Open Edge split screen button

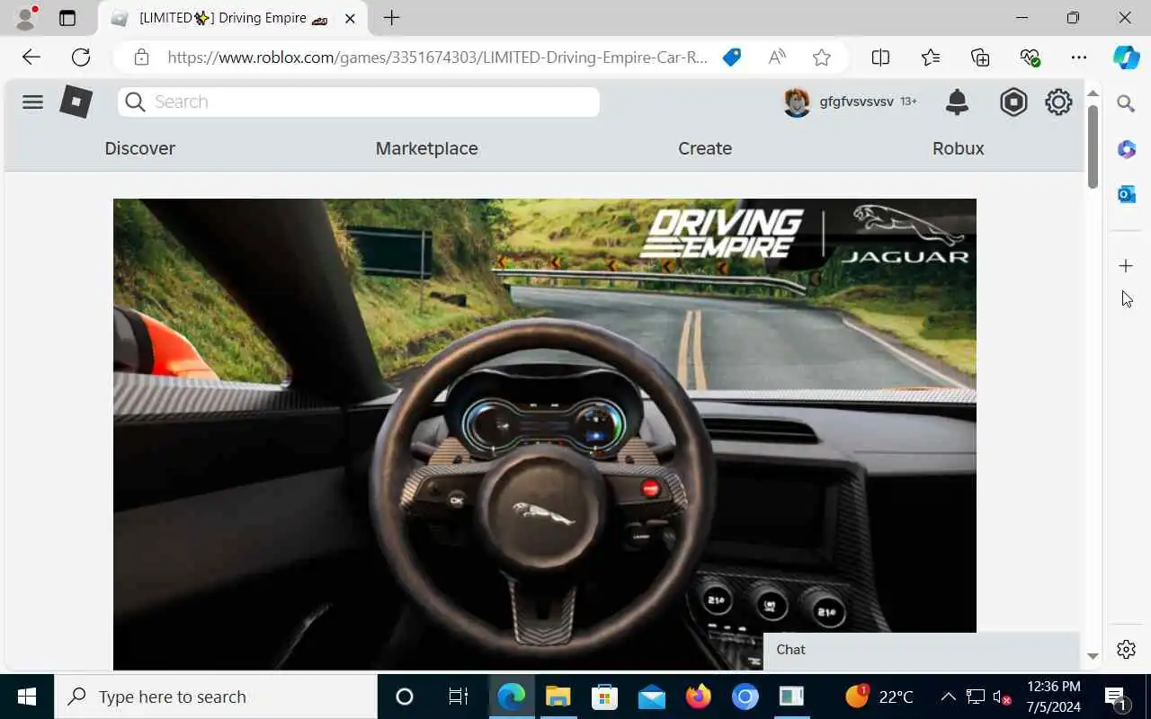880,58
